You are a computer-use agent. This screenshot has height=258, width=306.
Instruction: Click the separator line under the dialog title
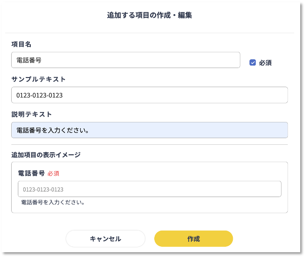coord(149,33)
